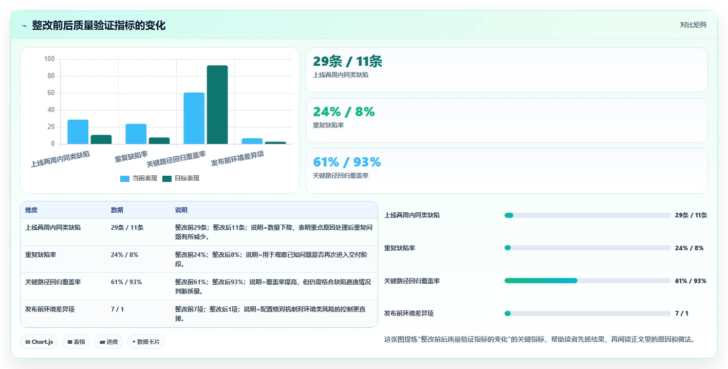Click the description starting 整改前61%
Screen dimensions: 728x369
[x=274, y=287]
